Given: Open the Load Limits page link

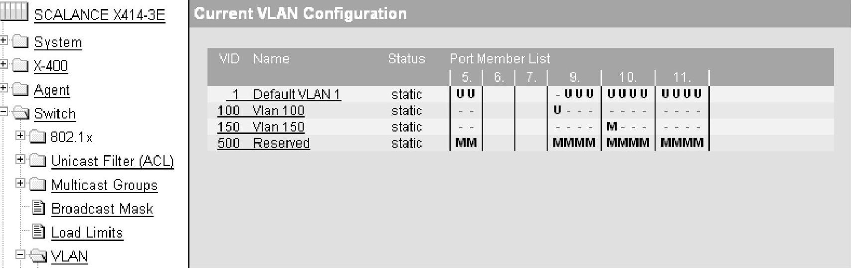Looking at the screenshot, I should (87, 233).
